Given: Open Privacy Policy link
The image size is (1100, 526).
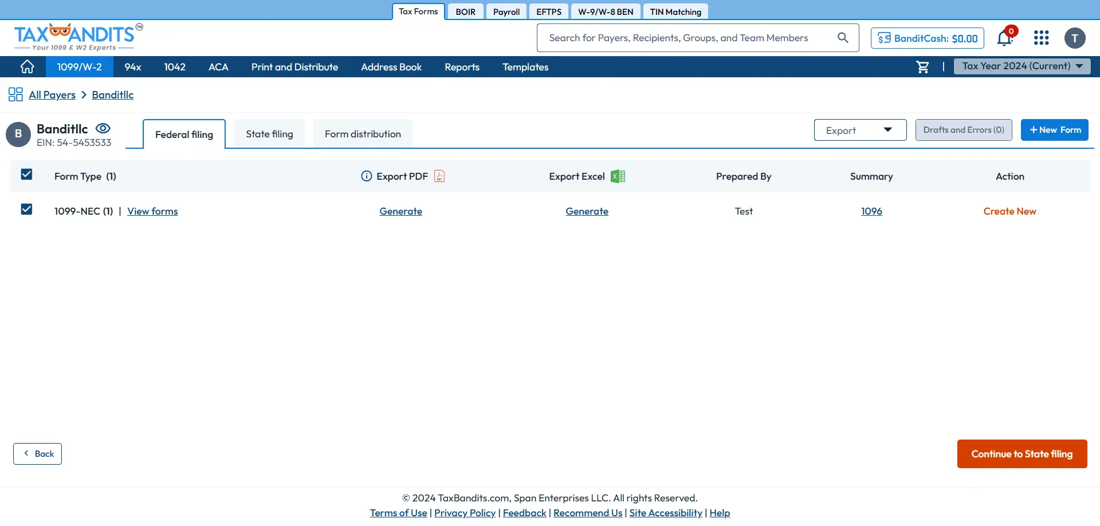Looking at the screenshot, I should pos(465,513).
